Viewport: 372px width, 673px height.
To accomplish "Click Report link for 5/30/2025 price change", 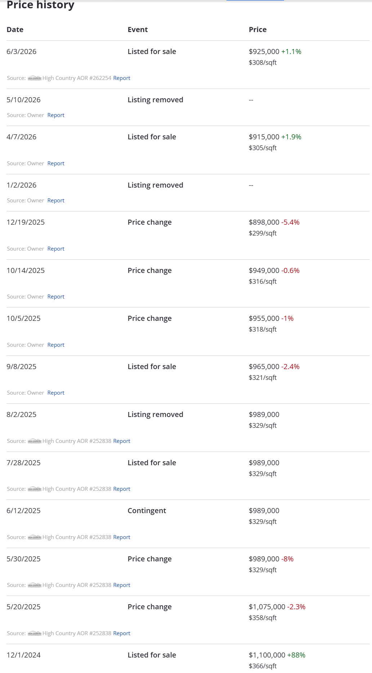I will (122, 585).
